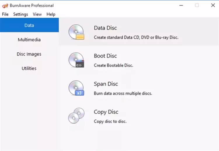
Task: Launch the Span Disc title link
Action: pyautogui.click(x=106, y=84)
